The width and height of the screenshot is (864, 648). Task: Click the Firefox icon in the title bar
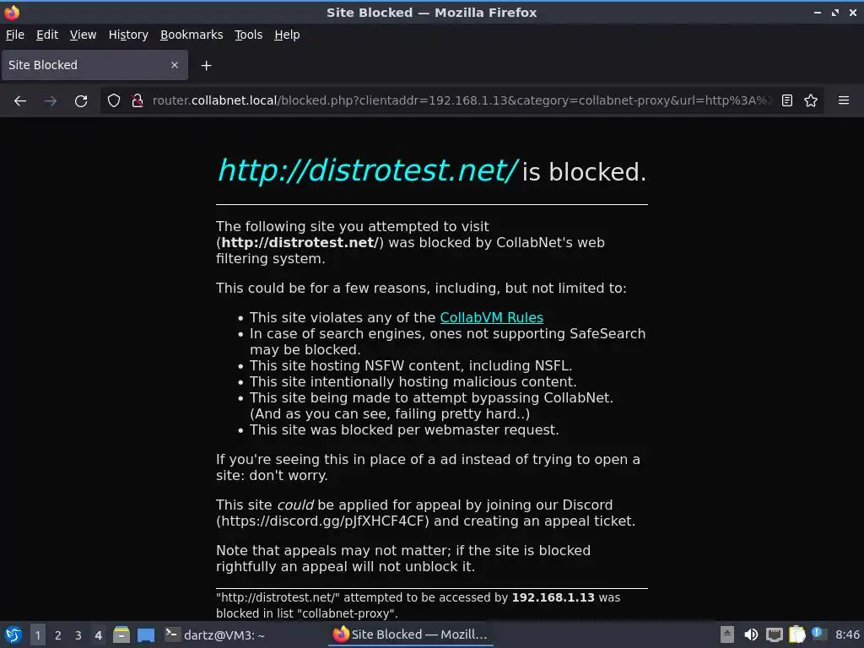tap(12, 12)
